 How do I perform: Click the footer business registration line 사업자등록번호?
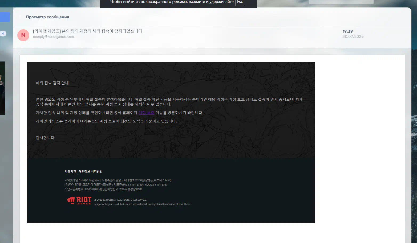(x=103, y=189)
